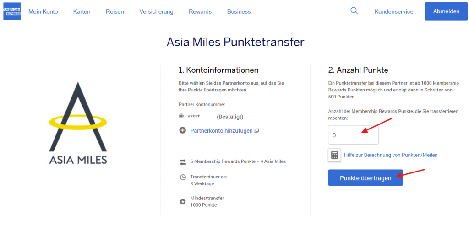Open the Versicherung menu
Screen dimensions: 469x231
[x=156, y=11]
